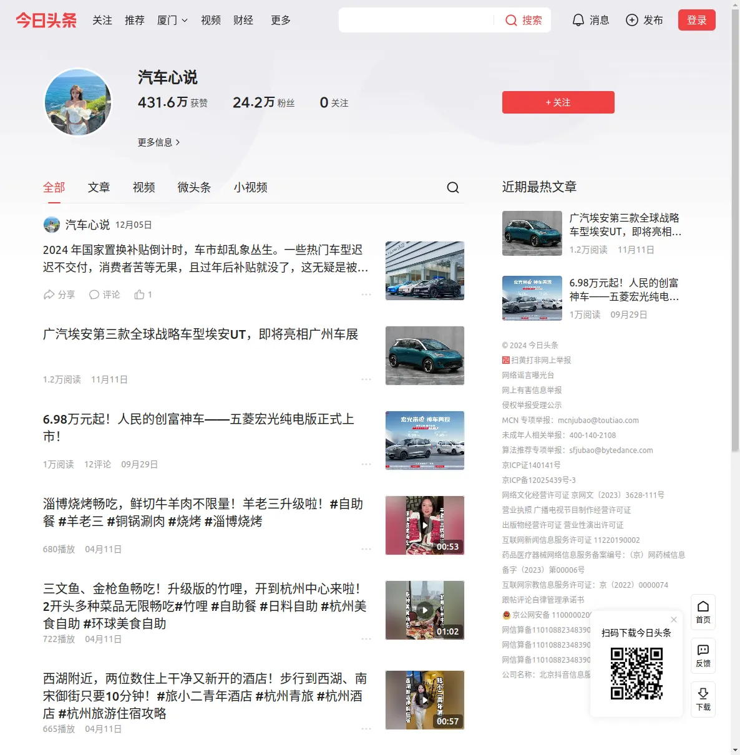Open the 2024年国家置换补贴倒计时 post text

tap(205, 258)
